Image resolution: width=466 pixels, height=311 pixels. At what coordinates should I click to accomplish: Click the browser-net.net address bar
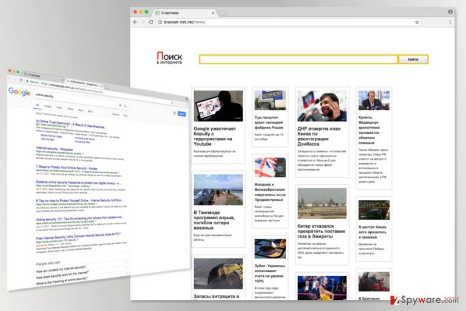288,22
